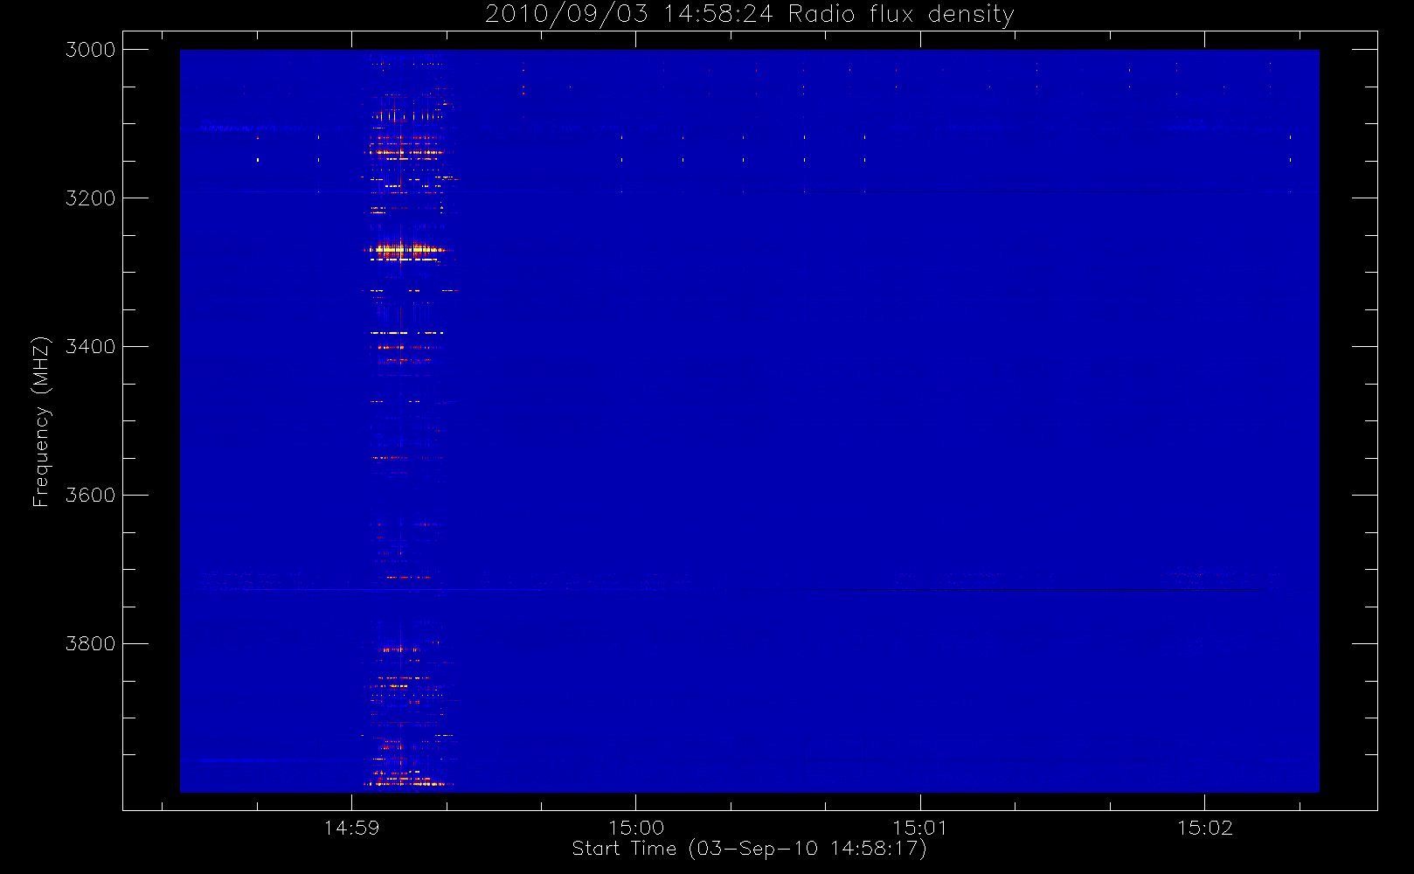Click the burst cluster at the bottom near 3990 MHz

pyautogui.click(x=407, y=783)
